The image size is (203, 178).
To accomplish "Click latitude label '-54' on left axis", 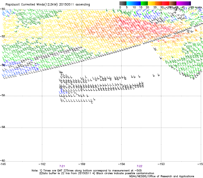I will 2,65.
